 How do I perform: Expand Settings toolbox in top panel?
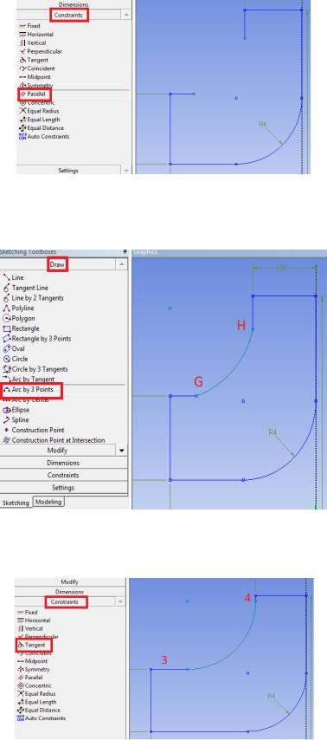pos(69,171)
